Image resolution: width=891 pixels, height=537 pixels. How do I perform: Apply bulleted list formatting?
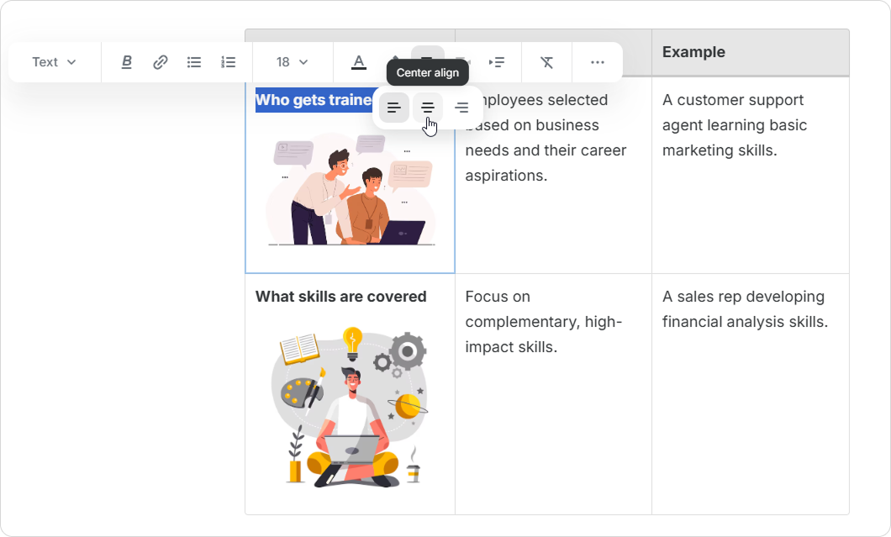pyautogui.click(x=194, y=62)
